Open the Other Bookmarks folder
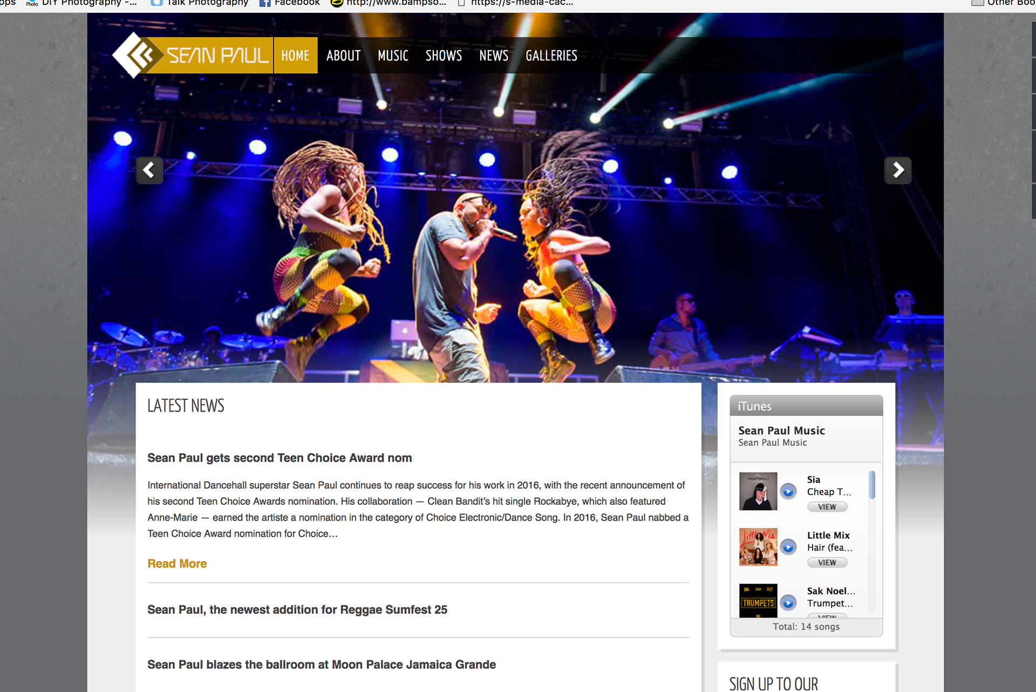Image resolution: width=1036 pixels, height=692 pixels. click(x=1004, y=3)
